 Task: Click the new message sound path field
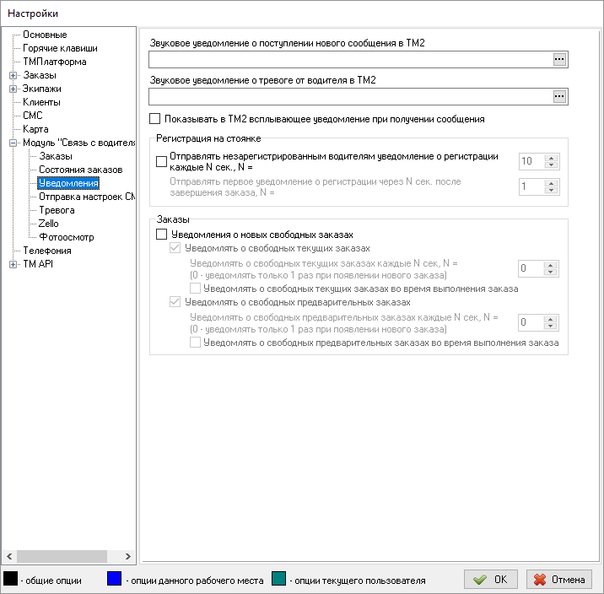pyautogui.click(x=348, y=59)
